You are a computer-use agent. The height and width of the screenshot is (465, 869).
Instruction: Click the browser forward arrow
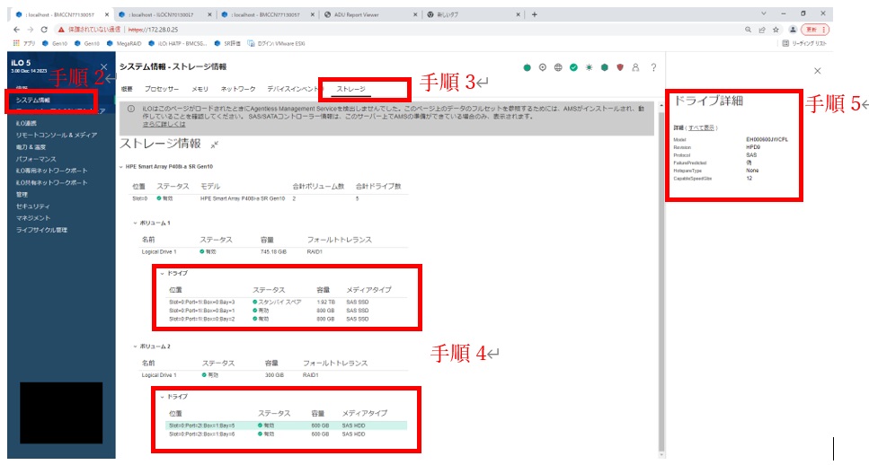coord(31,30)
